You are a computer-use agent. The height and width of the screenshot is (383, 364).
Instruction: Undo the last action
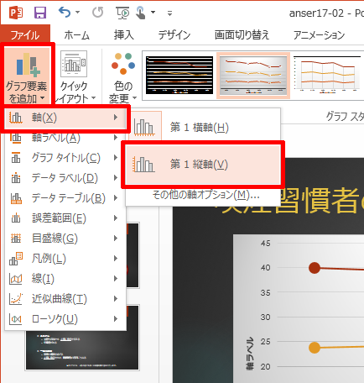pos(65,13)
